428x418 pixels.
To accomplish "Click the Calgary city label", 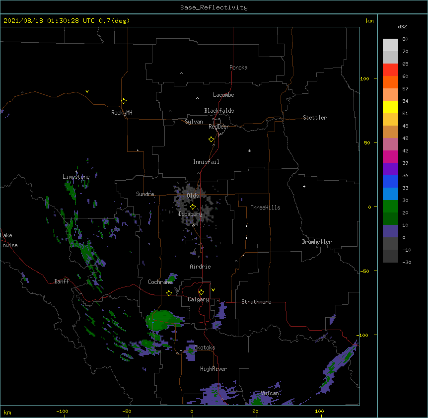I will click(x=198, y=299).
